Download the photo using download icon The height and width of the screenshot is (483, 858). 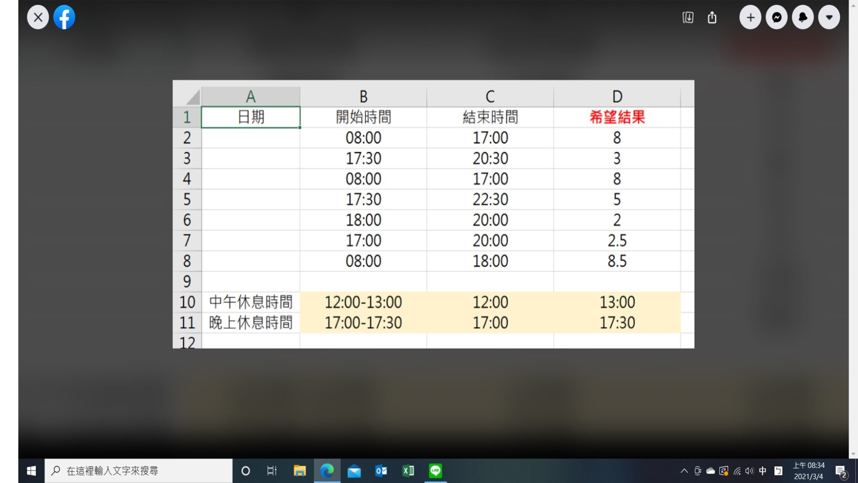[x=688, y=17]
